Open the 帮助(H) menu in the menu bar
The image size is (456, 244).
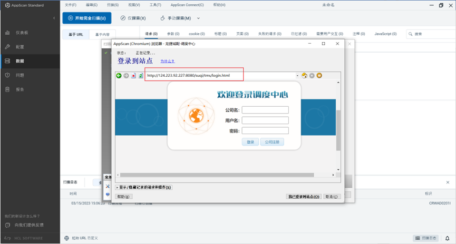click(x=219, y=5)
